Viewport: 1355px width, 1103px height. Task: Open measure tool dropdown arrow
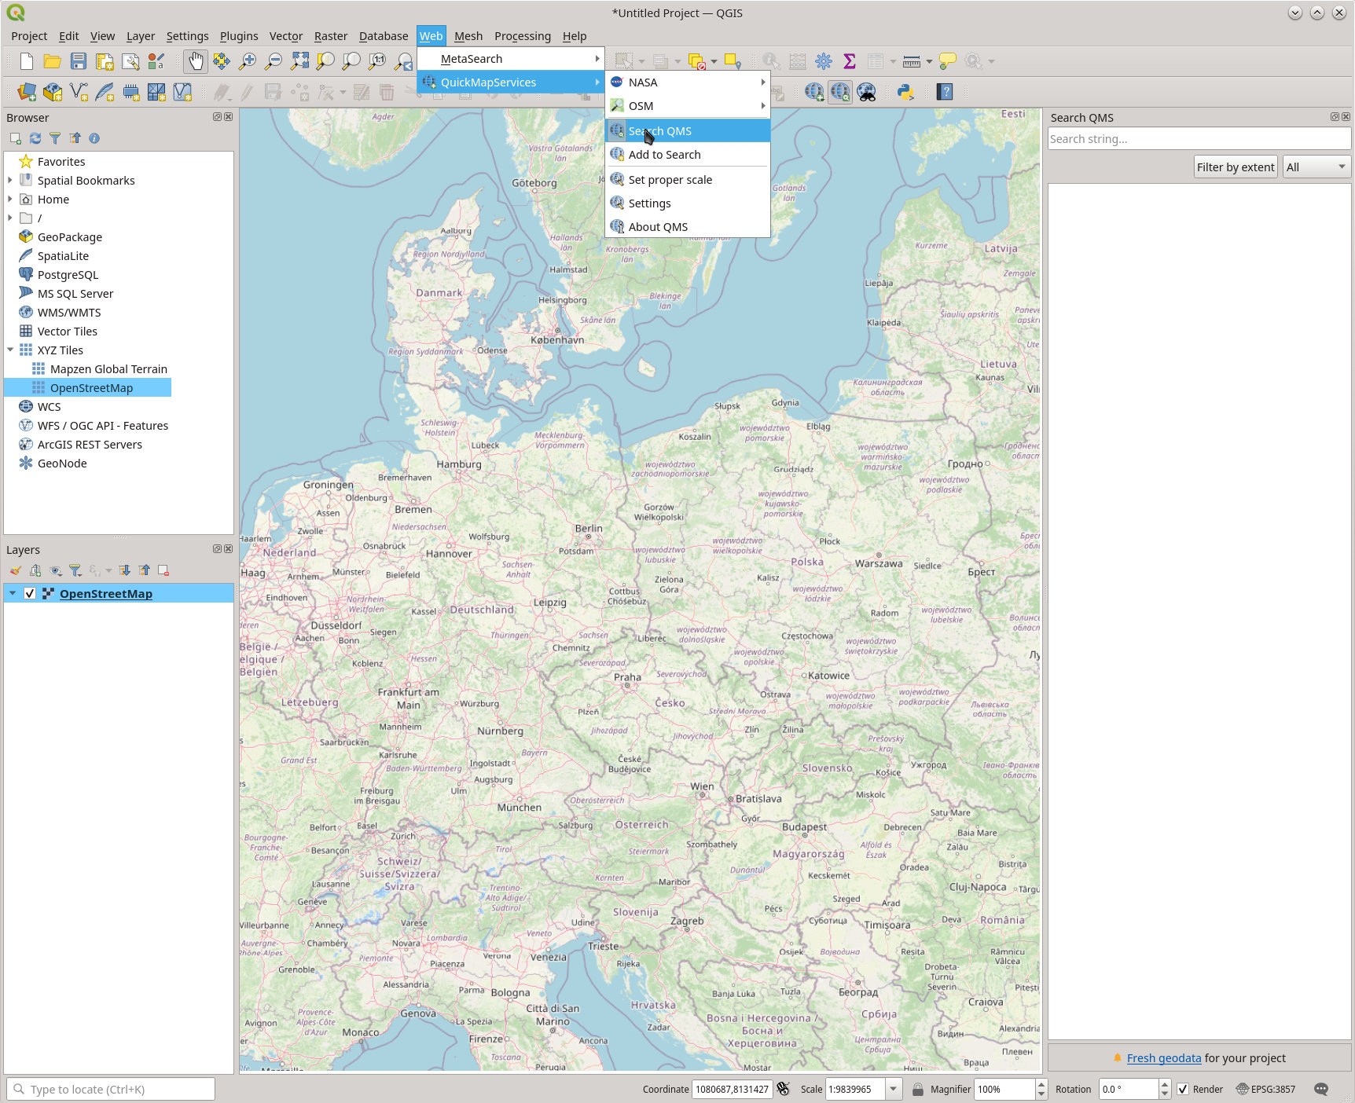point(929,61)
